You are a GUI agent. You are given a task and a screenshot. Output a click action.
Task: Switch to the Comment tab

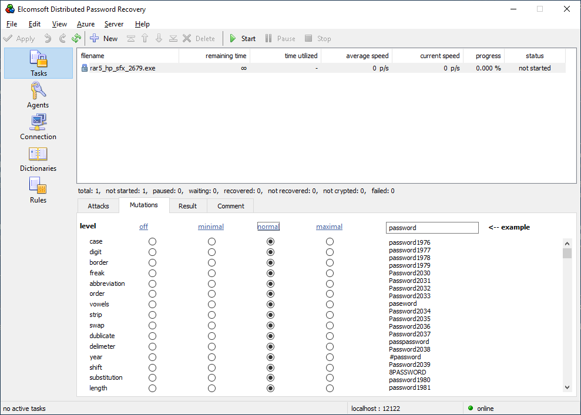pyautogui.click(x=230, y=206)
